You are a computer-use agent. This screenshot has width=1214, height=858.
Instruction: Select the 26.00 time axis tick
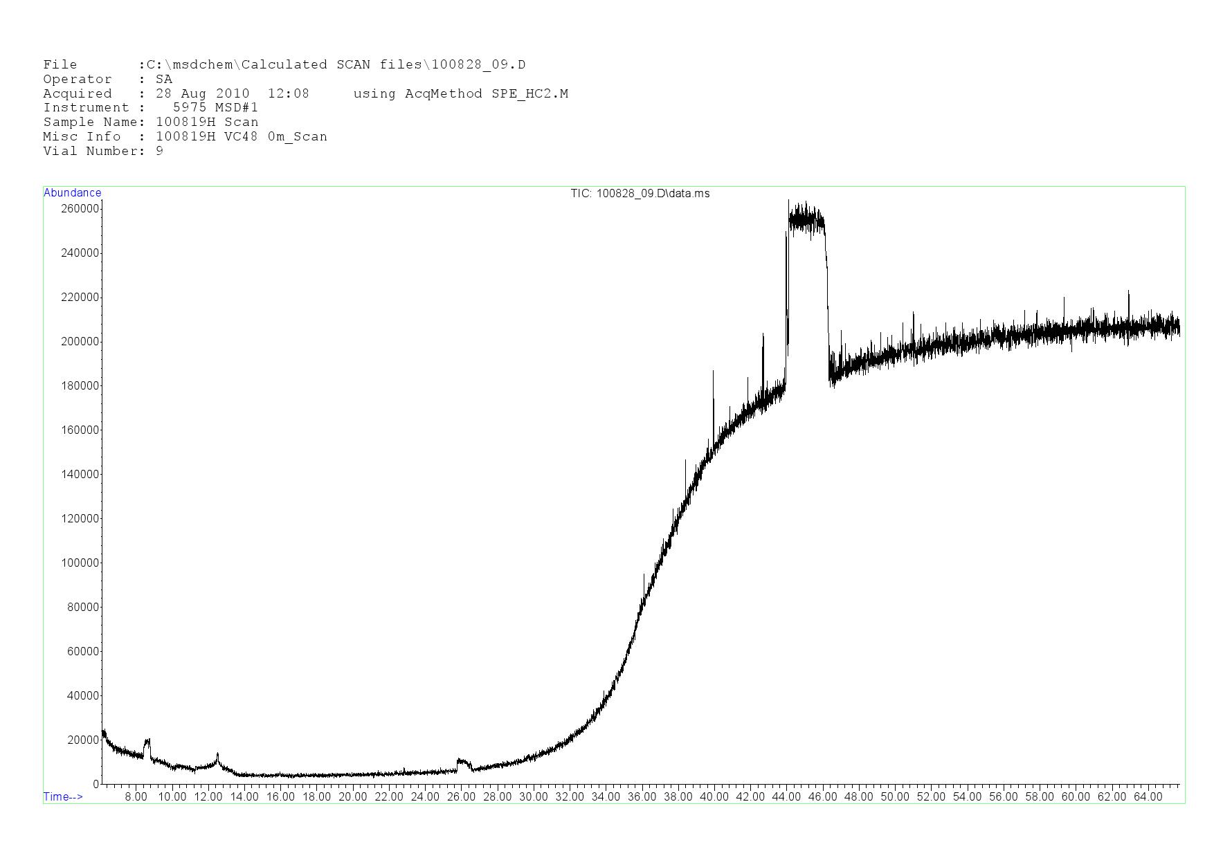(x=461, y=797)
